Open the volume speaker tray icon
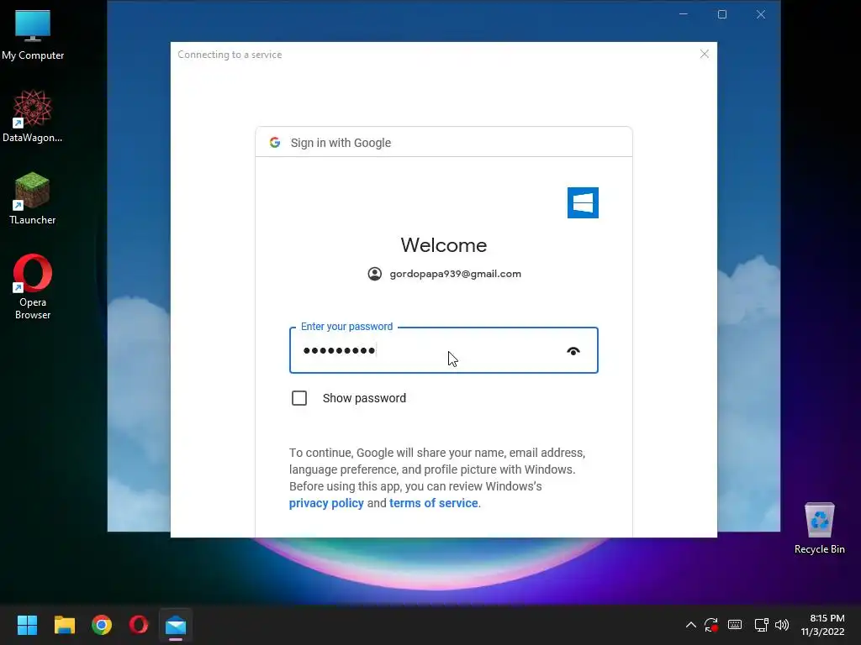 782,625
